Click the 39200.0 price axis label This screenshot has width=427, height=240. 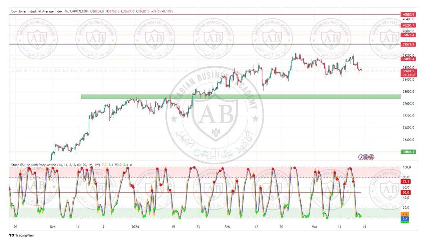[x=408, y=55]
